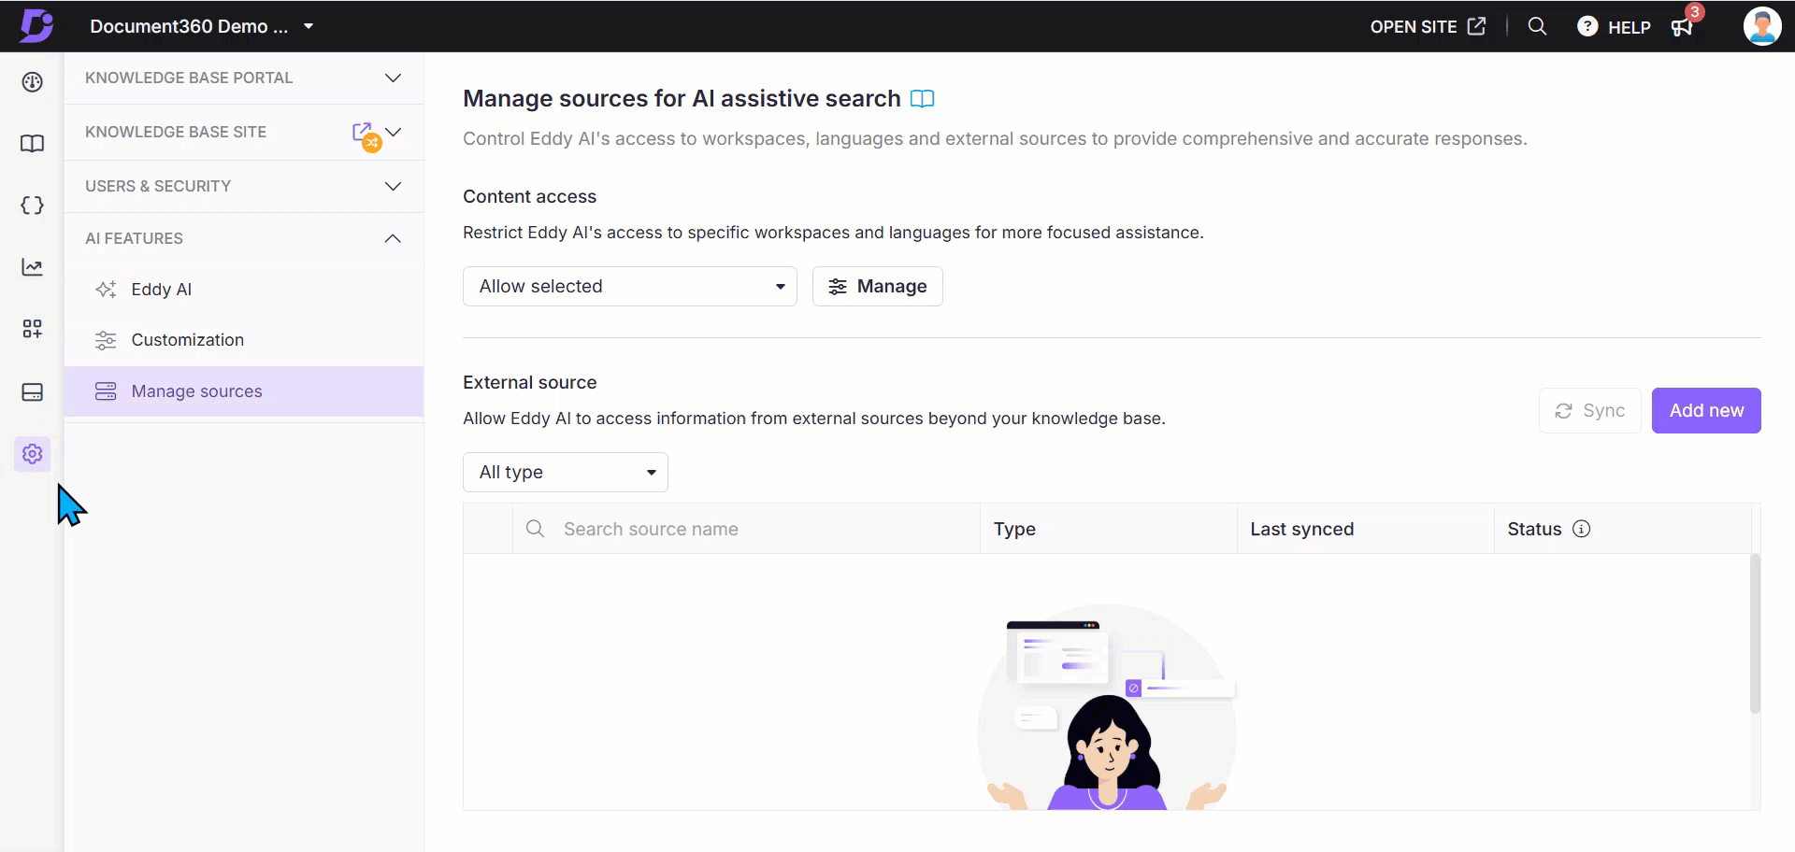The image size is (1795, 852).
Task: Click the Sync button
Action: (1590, 410)
